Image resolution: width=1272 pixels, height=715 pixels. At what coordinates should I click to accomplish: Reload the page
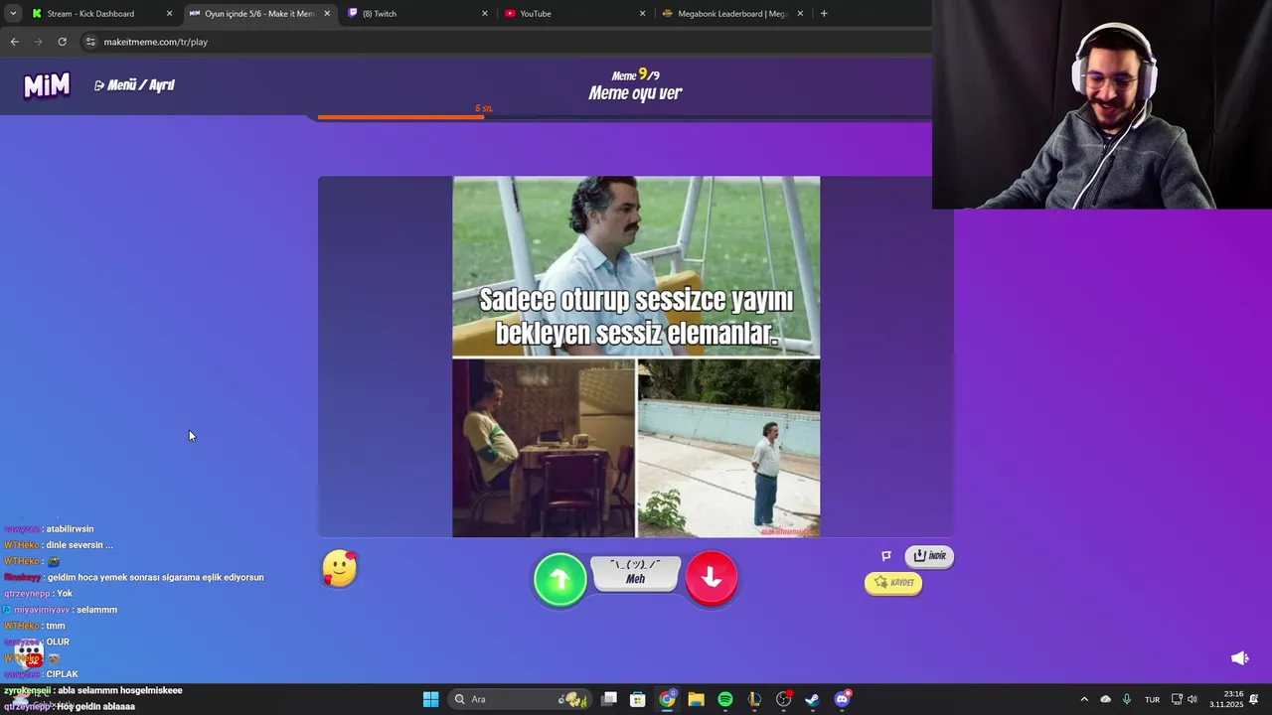[x=62, y=42]
